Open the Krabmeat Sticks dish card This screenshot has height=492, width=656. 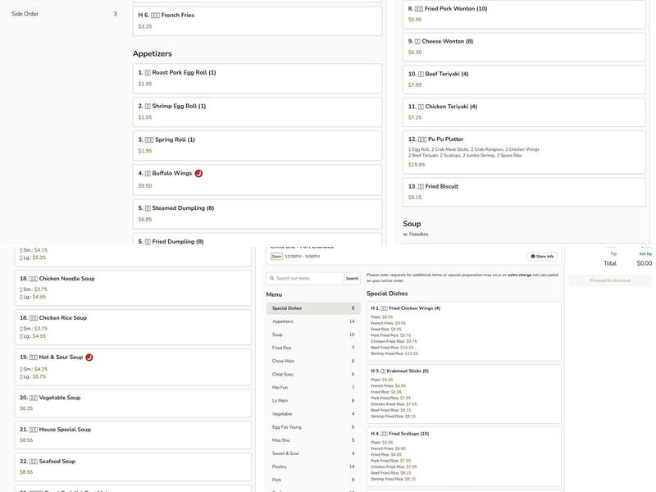[x=463, y=393]
